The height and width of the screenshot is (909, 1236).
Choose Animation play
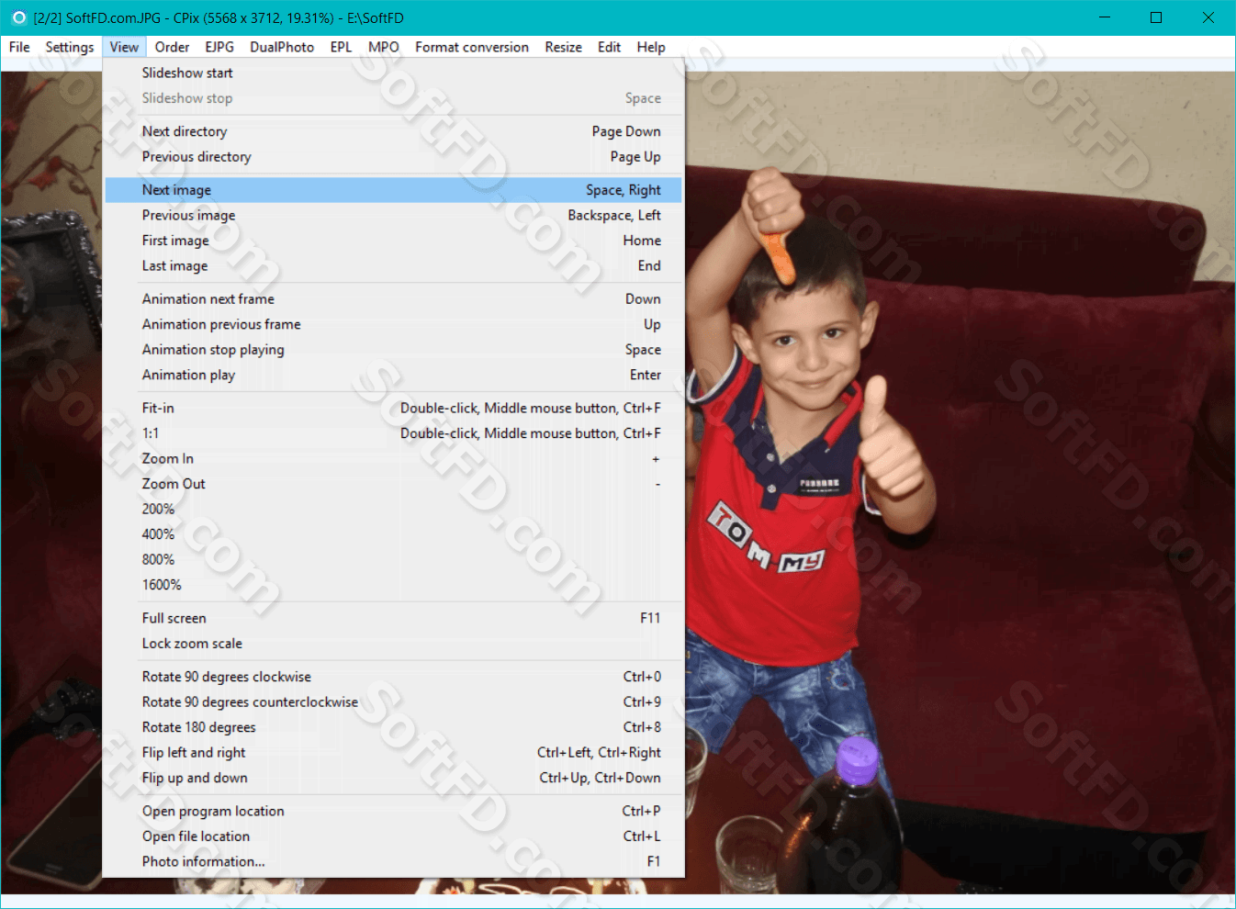coord(393,375)
